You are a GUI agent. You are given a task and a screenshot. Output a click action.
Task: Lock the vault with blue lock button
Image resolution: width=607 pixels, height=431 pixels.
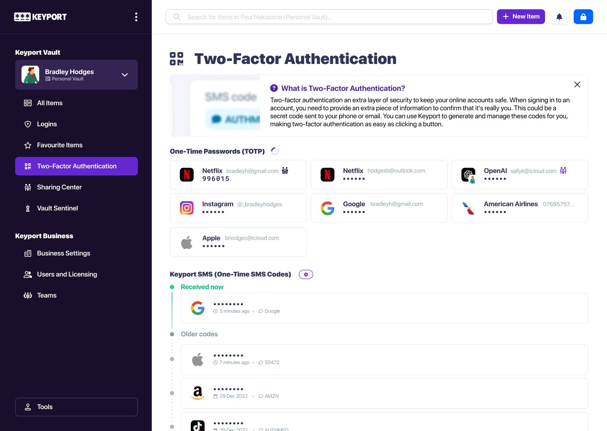[583, 17]
